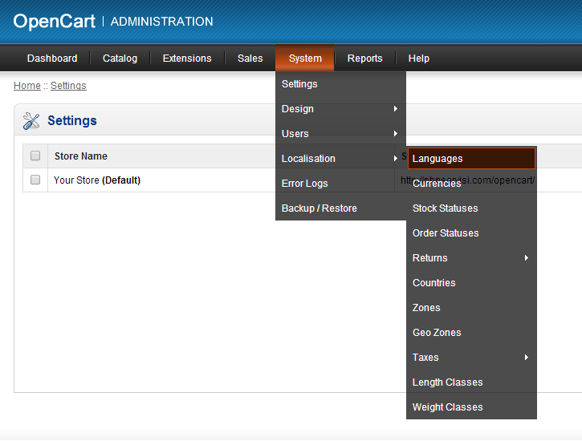The width and height of the screenshot is (582, 441).
Task: Open the Dashboard menu
Action: coord(52,59)
